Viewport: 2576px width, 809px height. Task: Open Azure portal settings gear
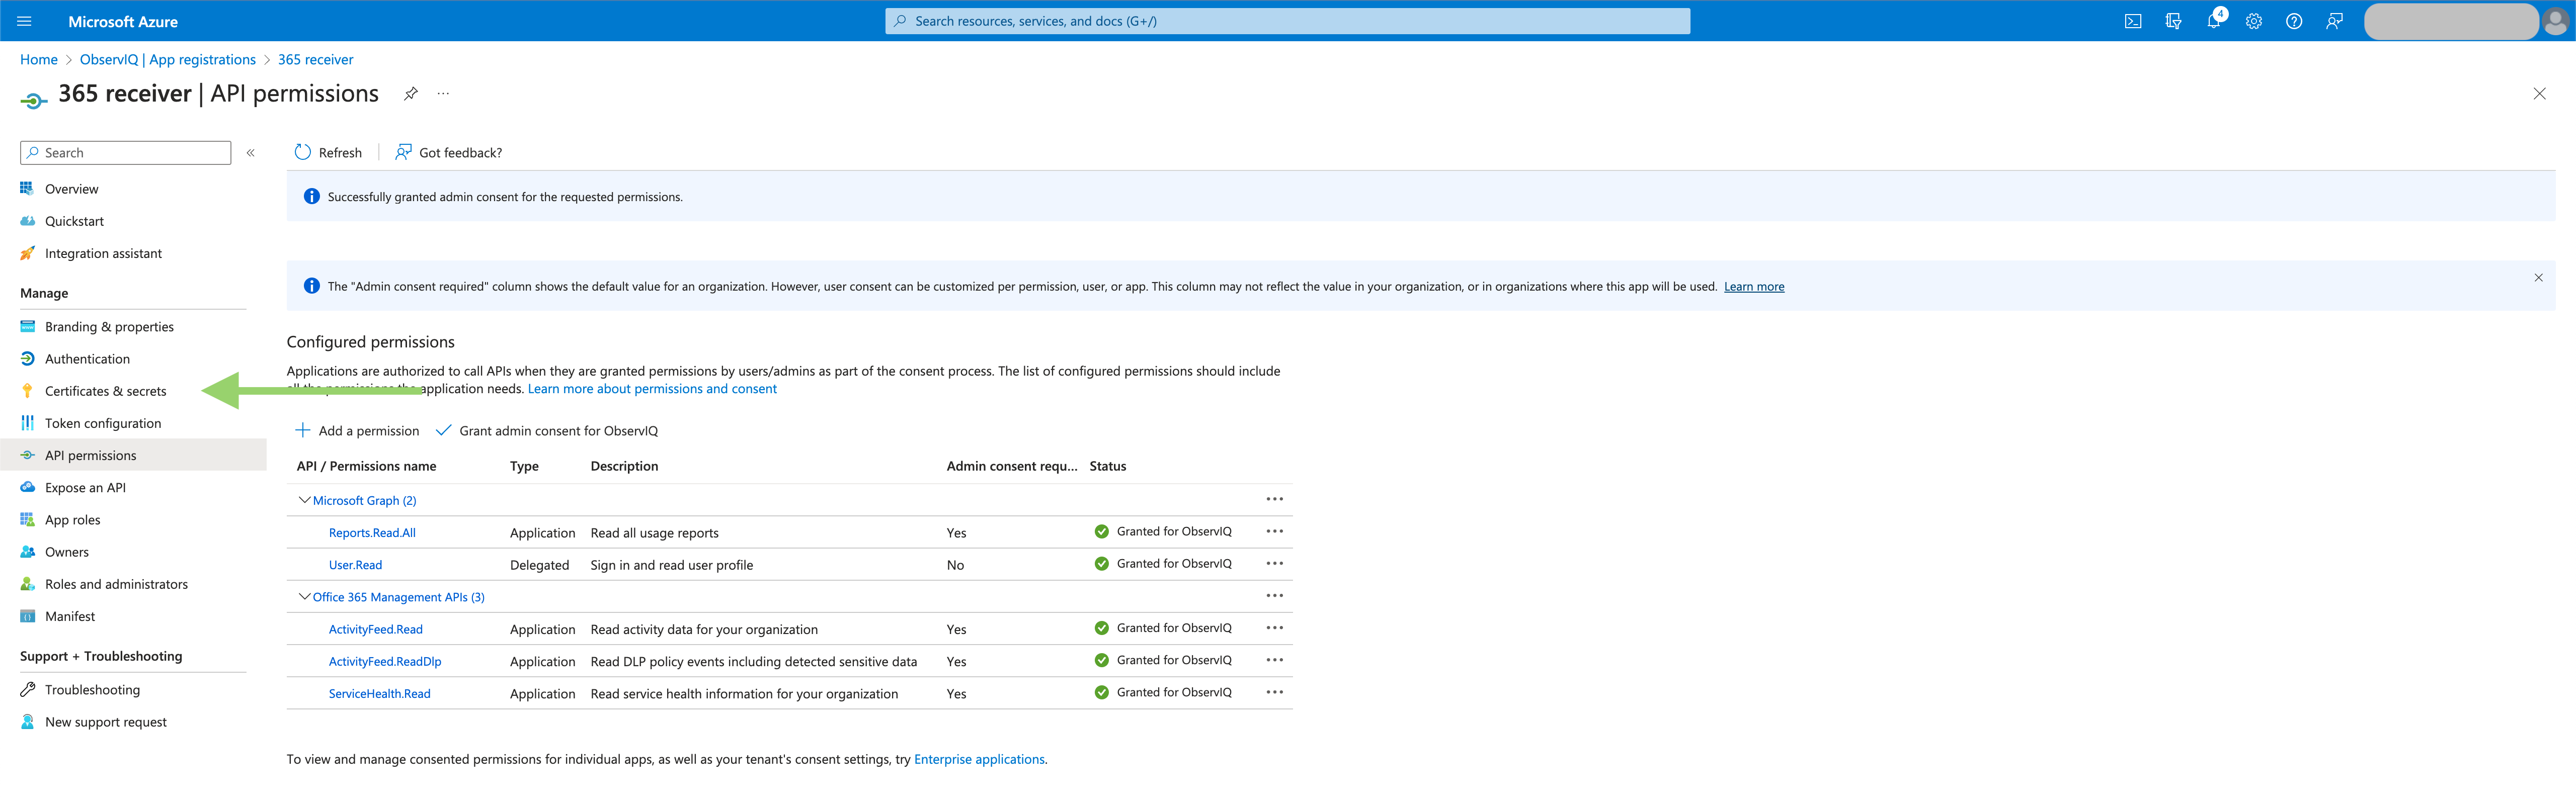point(2253,20)
